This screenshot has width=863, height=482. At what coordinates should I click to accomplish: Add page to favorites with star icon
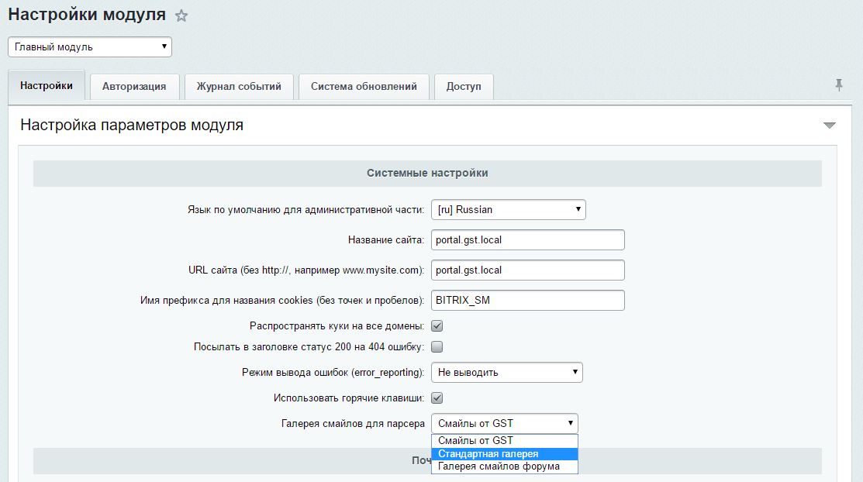[181, 15]
